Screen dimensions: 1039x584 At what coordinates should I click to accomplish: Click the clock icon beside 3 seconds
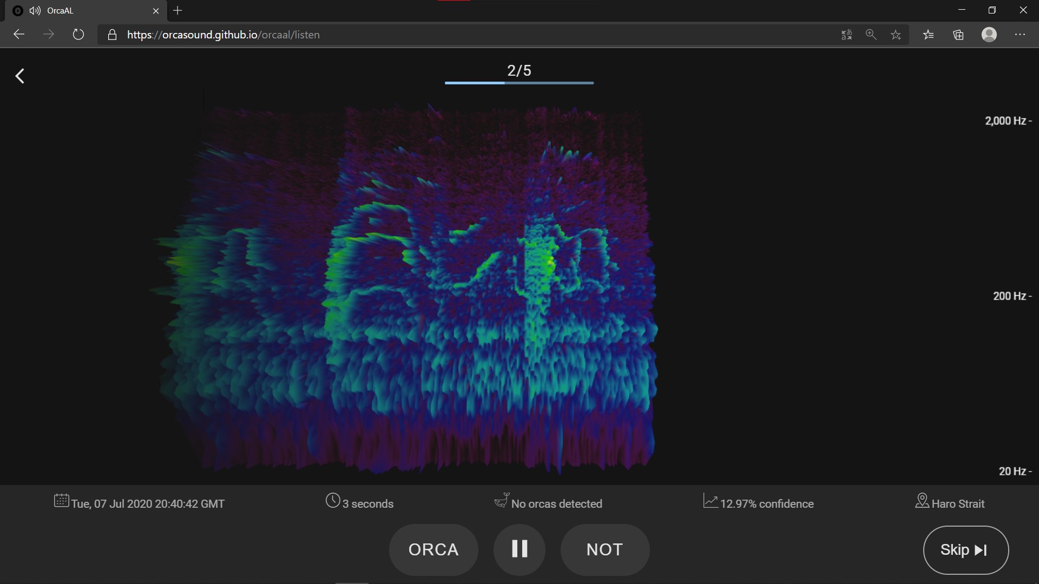pyautogui.click(x=333, y=501)
